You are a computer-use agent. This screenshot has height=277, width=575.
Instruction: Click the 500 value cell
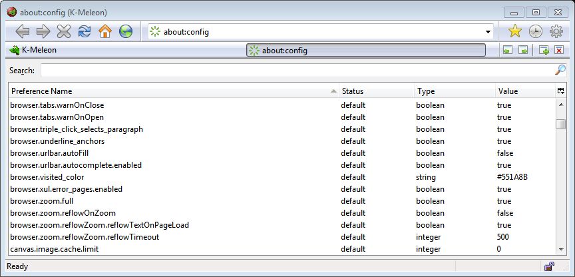click(502, 237)
